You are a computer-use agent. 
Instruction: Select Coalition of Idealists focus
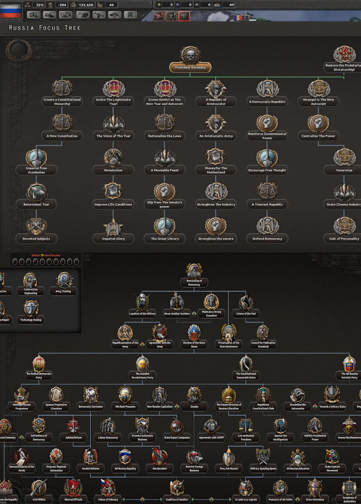(177, 491)
